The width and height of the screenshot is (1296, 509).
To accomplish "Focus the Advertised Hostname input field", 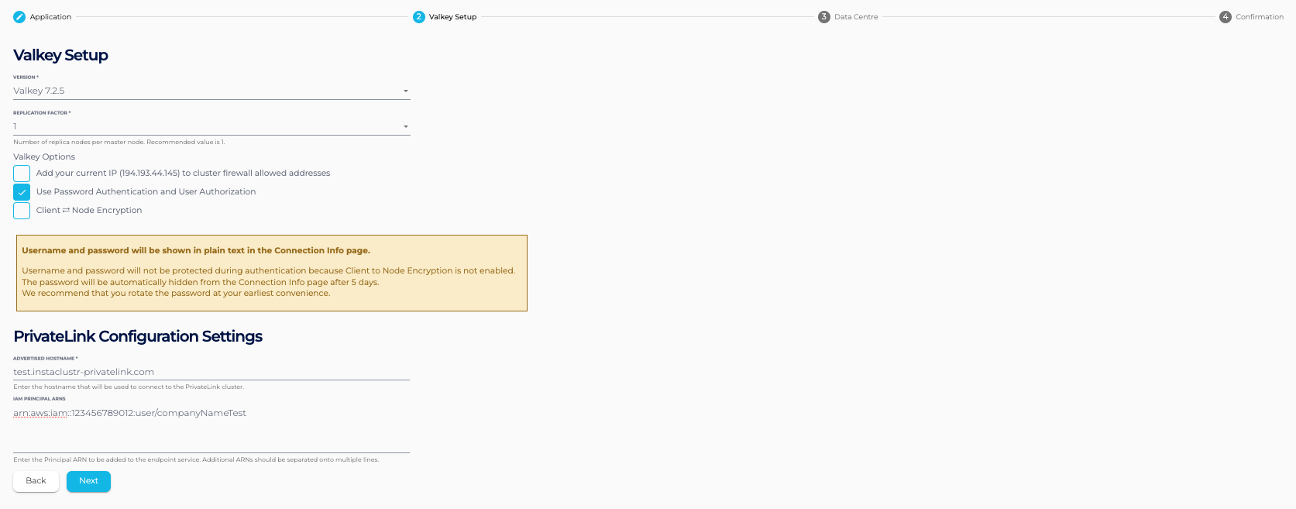I will tap(211, 372).
